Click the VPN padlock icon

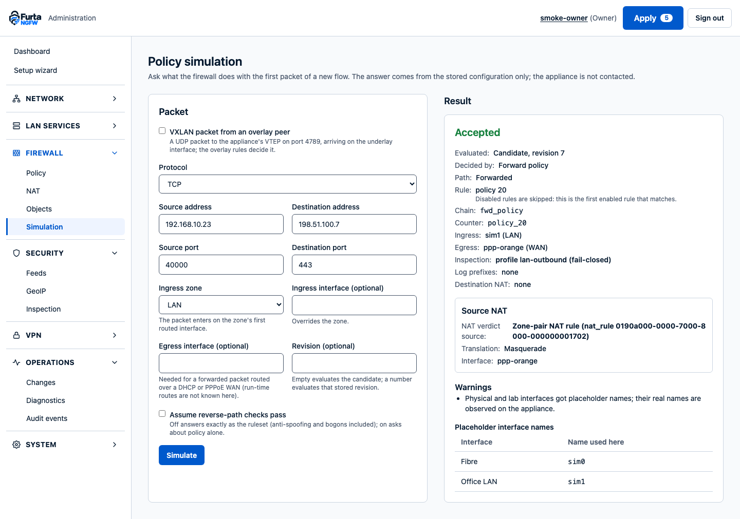point(16,335)
